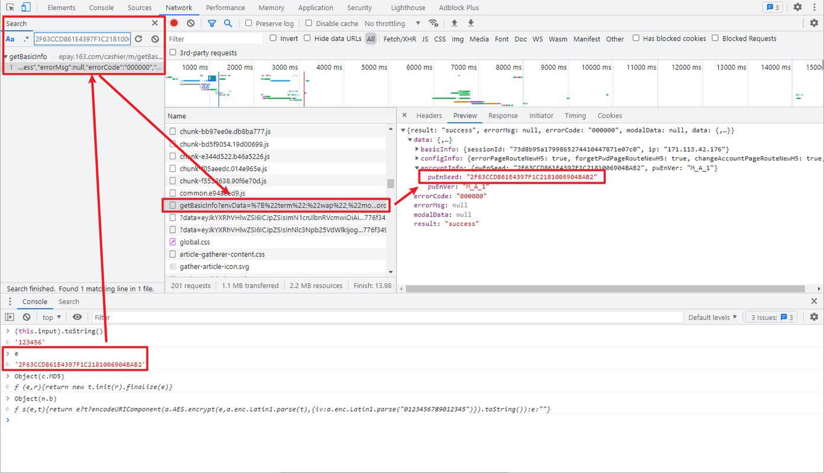Open network search magnifier icon
The height and width of the screenshot is (473, 824).
point(228,23)
